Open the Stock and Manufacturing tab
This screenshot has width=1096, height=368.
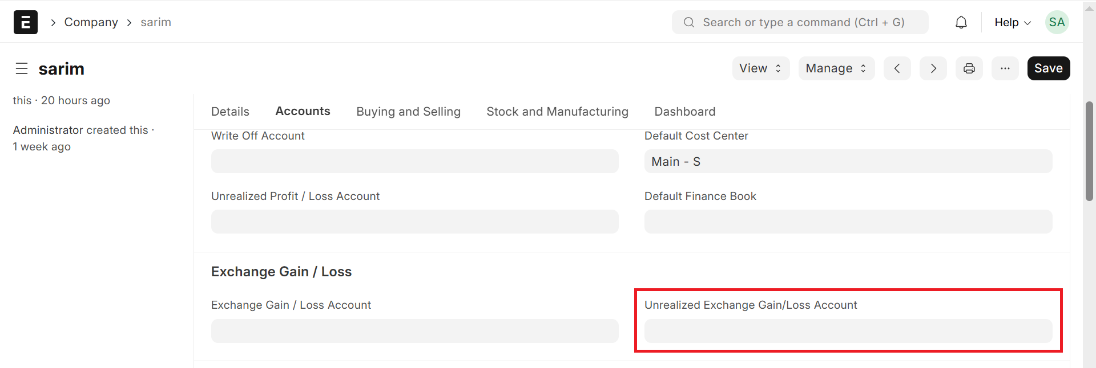click(557, 112)
